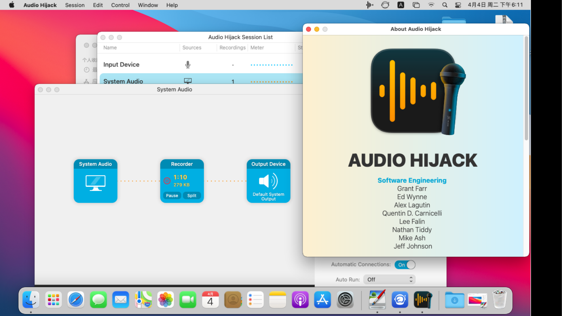Click the System Audio source block
The height and width of the screenshot is (316, 562).
96,181
